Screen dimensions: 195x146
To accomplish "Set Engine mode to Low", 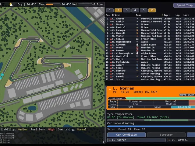I will (135, 104).
